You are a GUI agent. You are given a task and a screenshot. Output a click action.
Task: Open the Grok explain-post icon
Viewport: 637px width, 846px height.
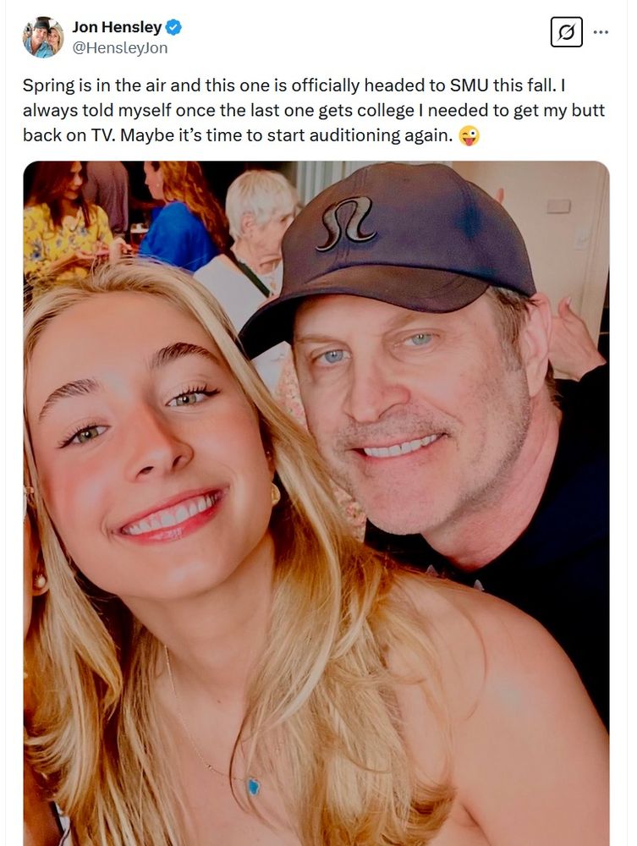[x=566, y=32]
